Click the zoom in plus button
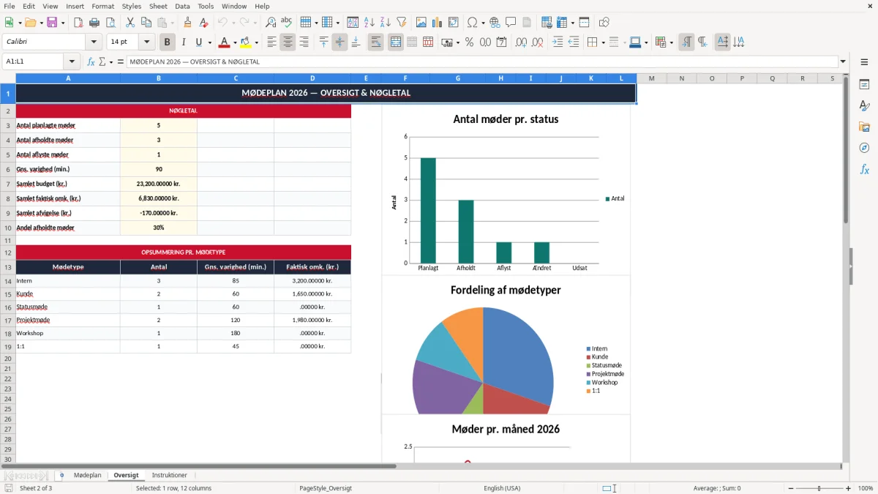This screenshot has width=878, height=494. [x=849, y=488]
